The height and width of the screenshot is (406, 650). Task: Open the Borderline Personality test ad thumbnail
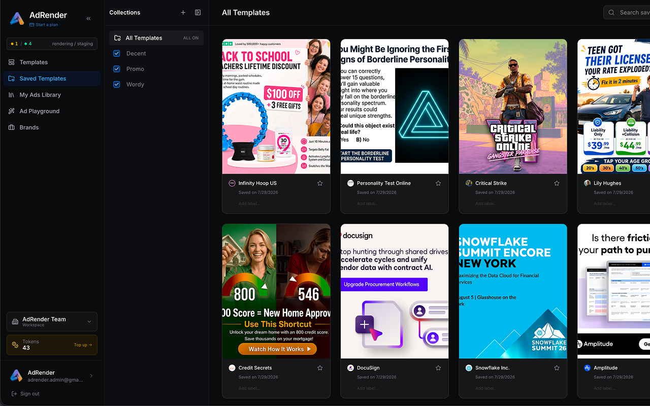click(395, 107)
